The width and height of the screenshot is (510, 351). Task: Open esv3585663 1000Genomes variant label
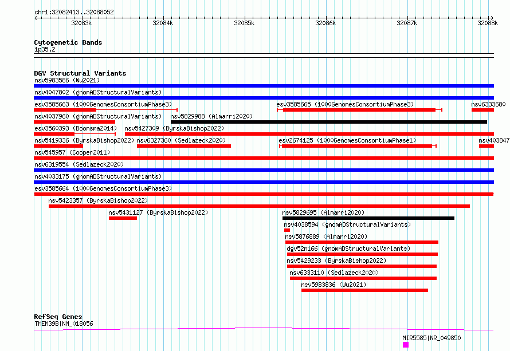[103, 104]
